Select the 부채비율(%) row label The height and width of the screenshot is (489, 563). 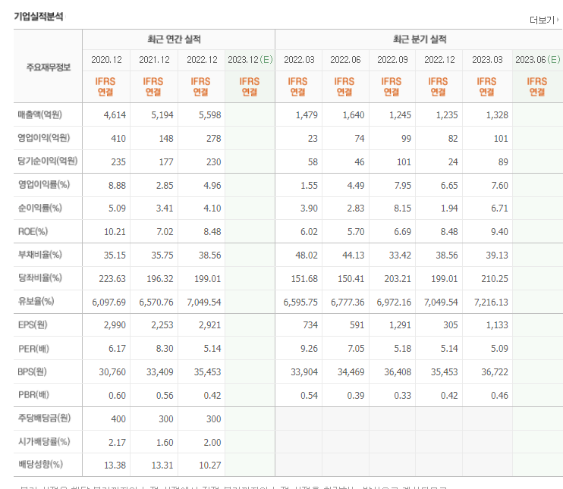[x=40, y=255]
